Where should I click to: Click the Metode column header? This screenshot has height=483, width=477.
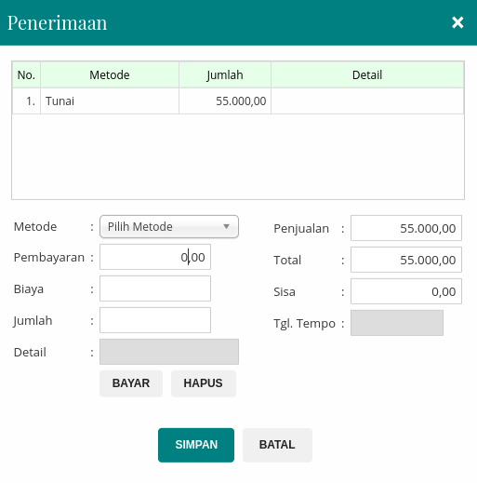point(110,75)
